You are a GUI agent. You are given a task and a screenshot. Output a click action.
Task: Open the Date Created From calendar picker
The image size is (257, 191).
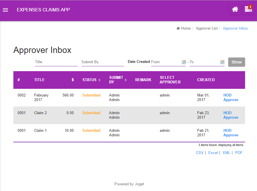pyautogui.click(x=184, y=62)
